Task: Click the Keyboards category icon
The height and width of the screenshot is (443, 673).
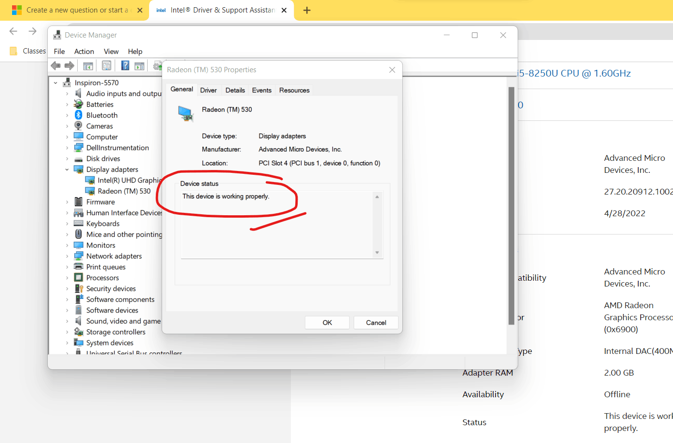Action: click(x=79, y=223)
